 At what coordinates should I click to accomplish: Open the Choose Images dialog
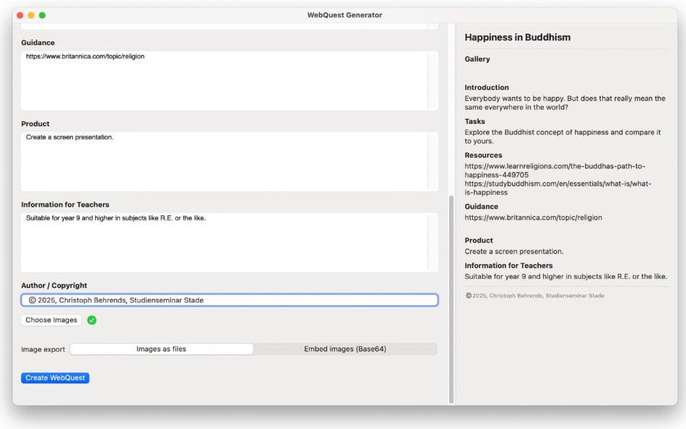(51, 319)
